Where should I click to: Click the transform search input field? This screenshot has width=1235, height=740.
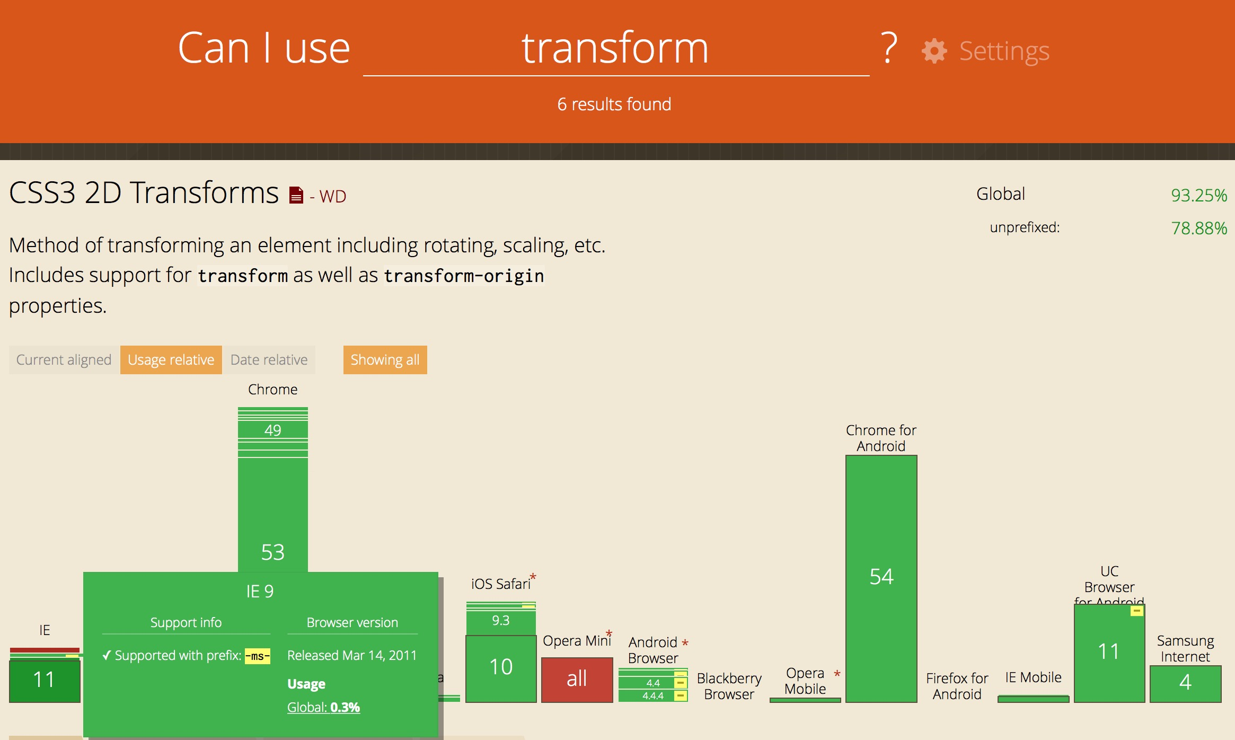(615, 49)
